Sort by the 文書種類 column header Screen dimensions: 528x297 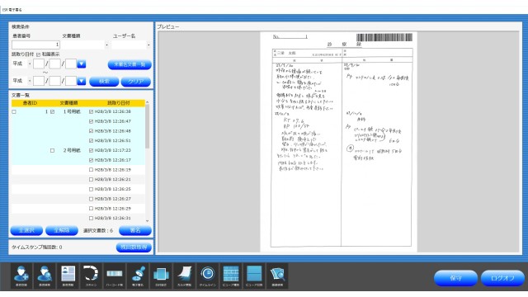click(68, 103)
